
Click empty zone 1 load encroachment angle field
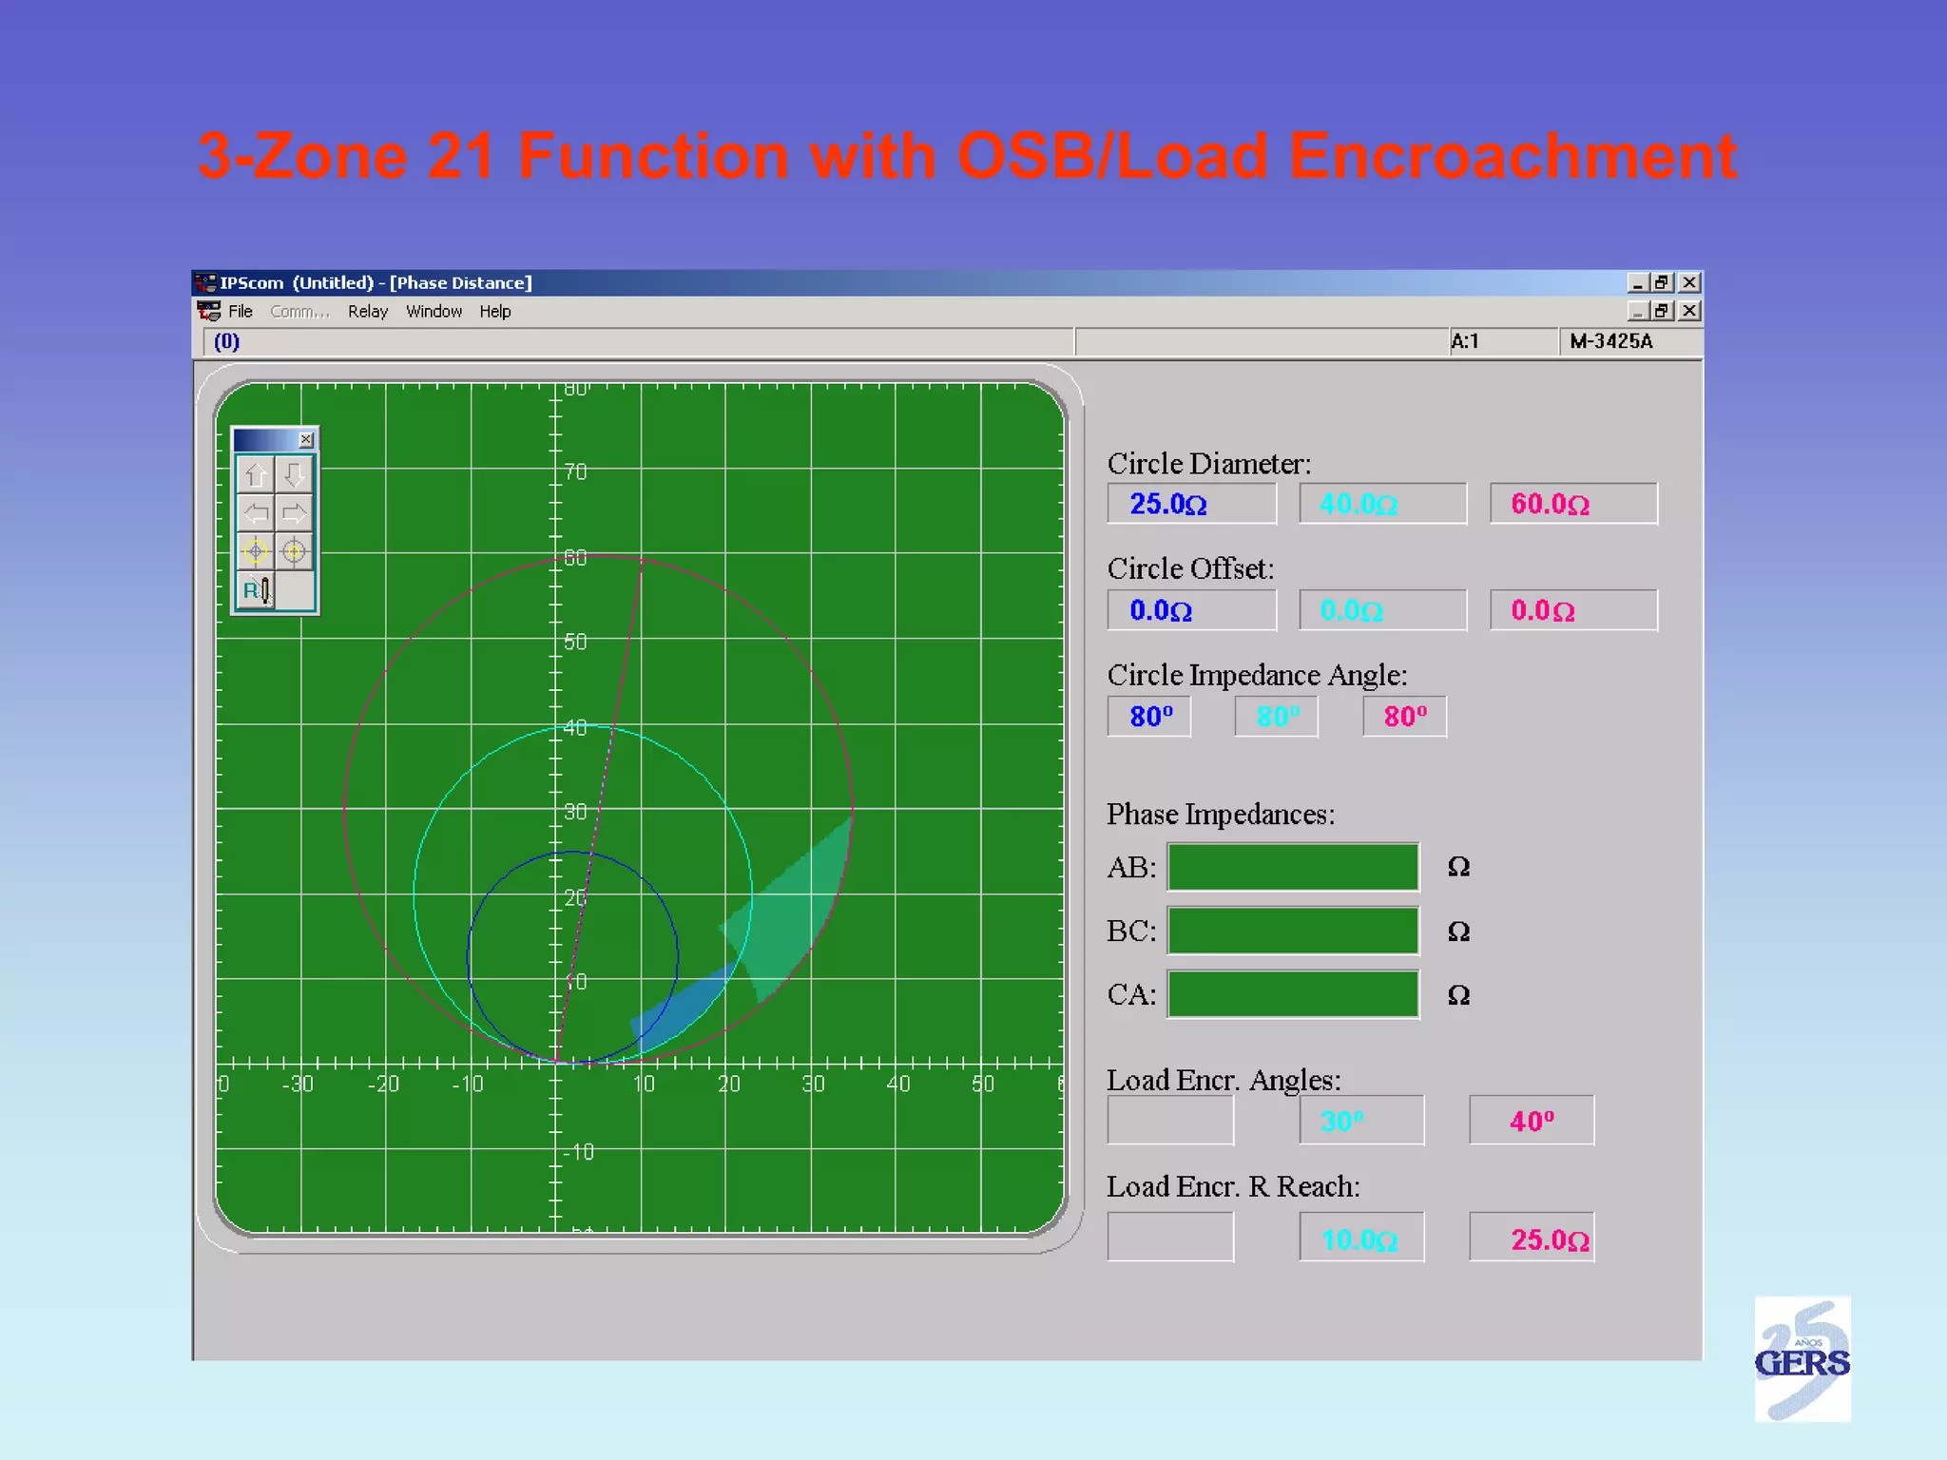pos(1170,1120)
